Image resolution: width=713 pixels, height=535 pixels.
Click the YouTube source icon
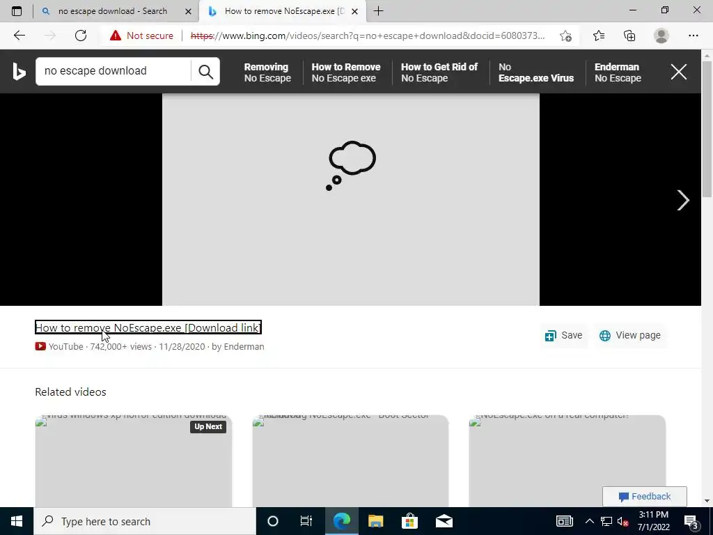click(x=40, y=346)
